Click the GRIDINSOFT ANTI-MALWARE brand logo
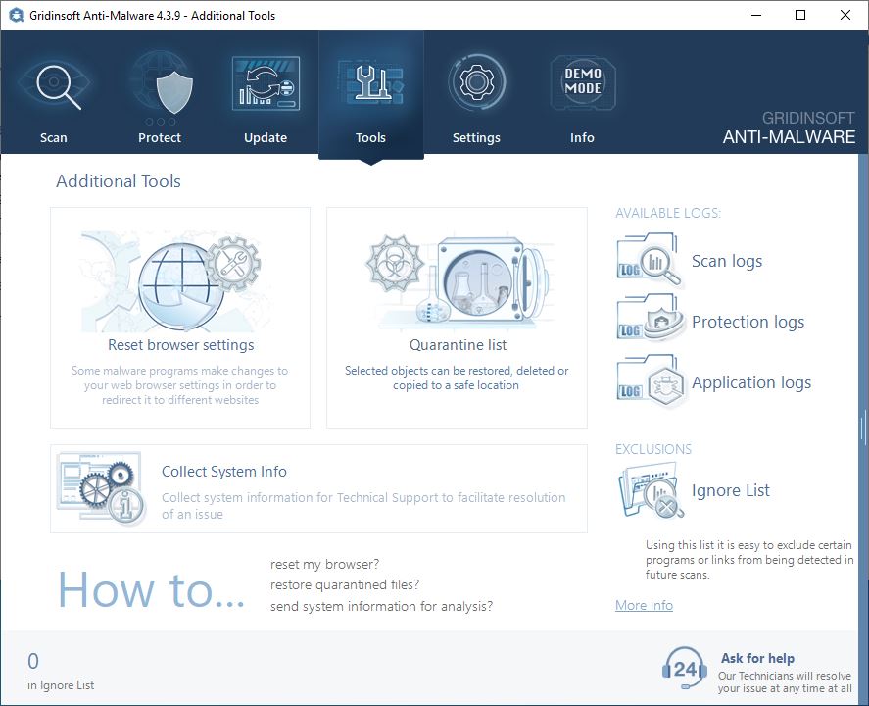The image size is (869, 706). (x=789, y=128)
